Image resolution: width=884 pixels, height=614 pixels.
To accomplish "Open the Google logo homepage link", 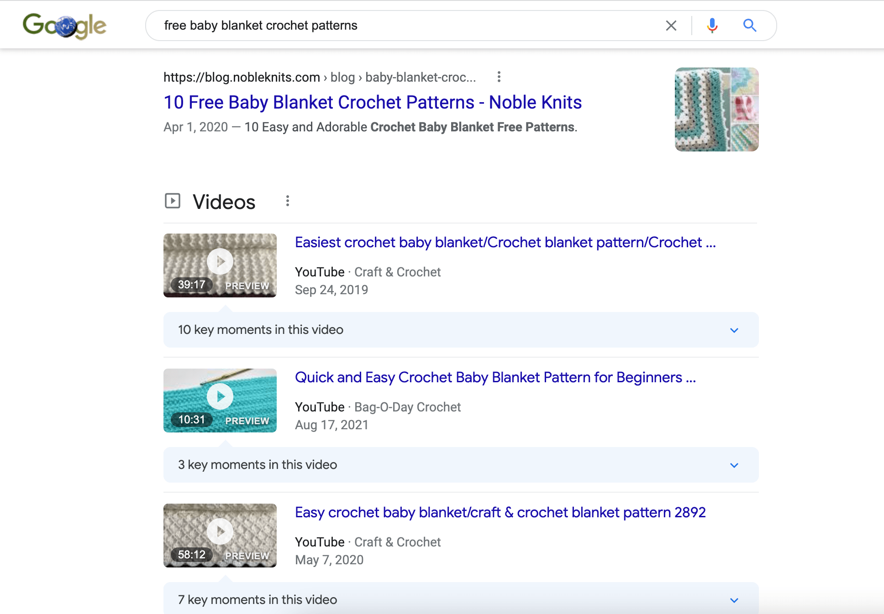I will 64,26.
